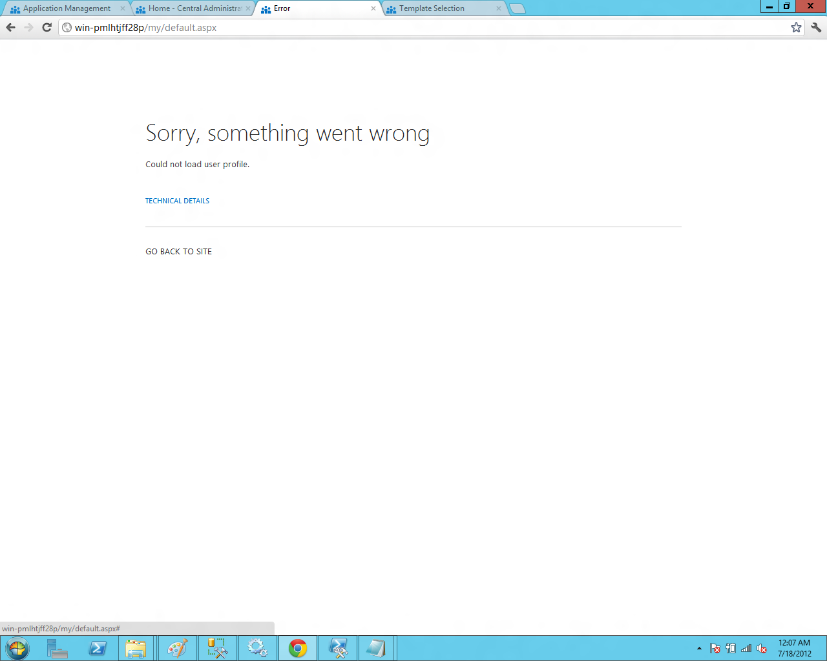The image size is (827, 661).
Task: Switch to the Template Selection tab
Action: pyautogui.click(x=430, y=8)
